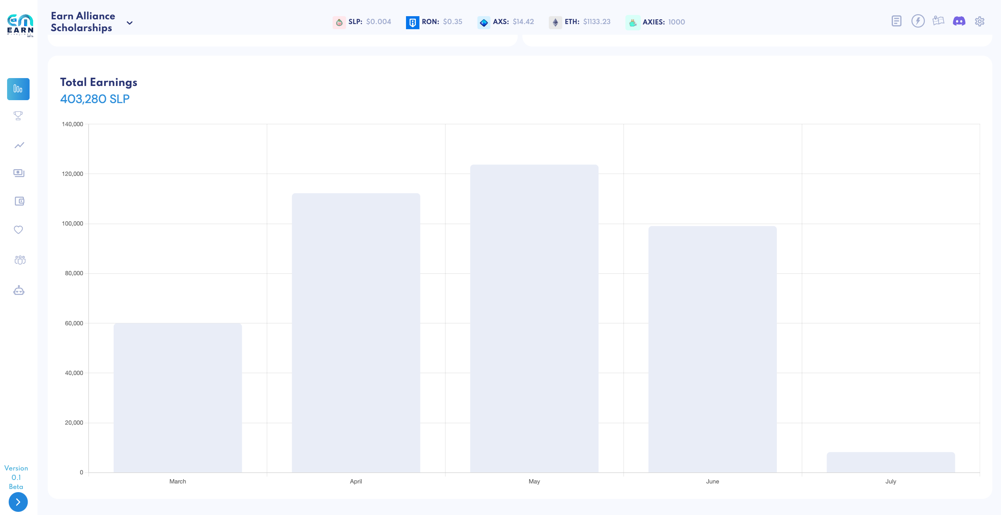Open the robot bot sidebar icon
The width and height of the screenshot is (1001, 515).
pyautogui.click(x=19, y=291)
